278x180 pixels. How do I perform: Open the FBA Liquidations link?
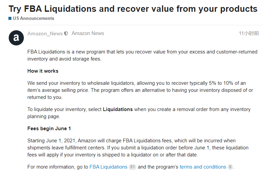tap(108, 167)
